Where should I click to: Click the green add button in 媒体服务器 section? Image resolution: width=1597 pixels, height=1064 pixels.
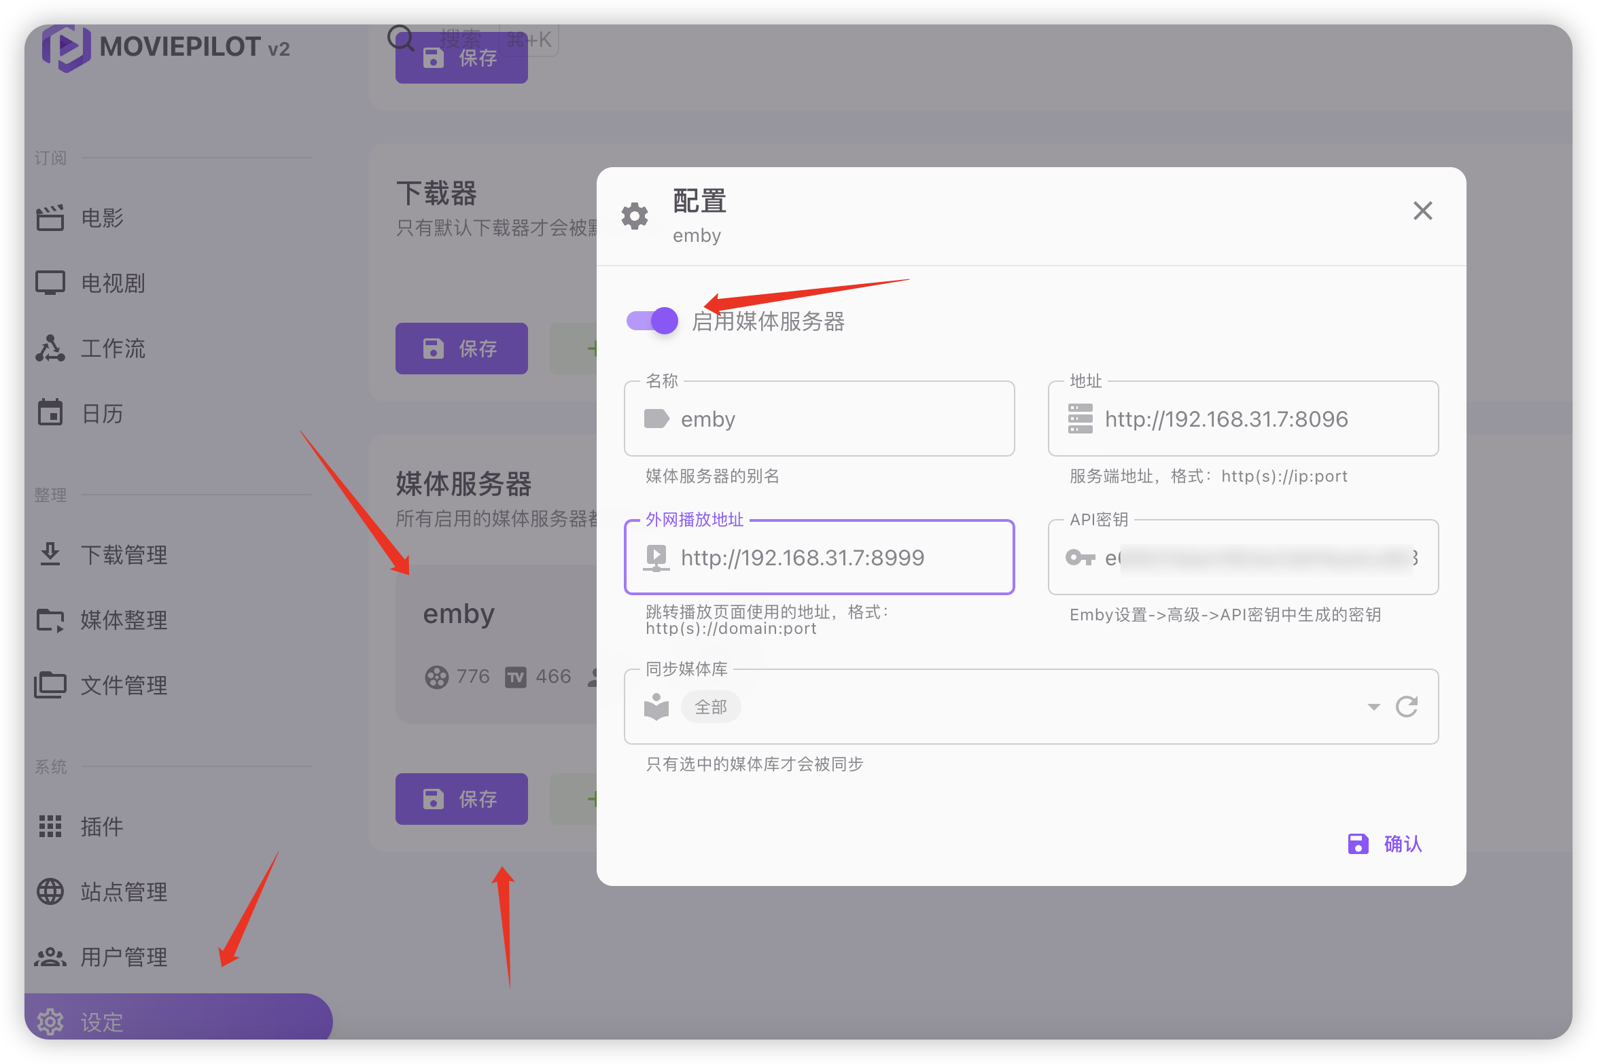click(574, 799)
